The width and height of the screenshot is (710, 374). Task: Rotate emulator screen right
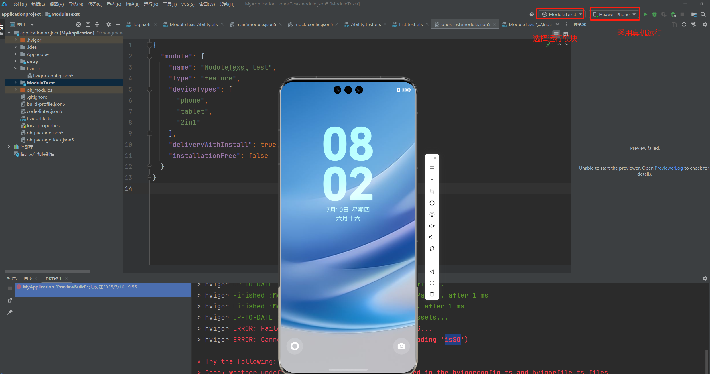(x=432, y=214)
